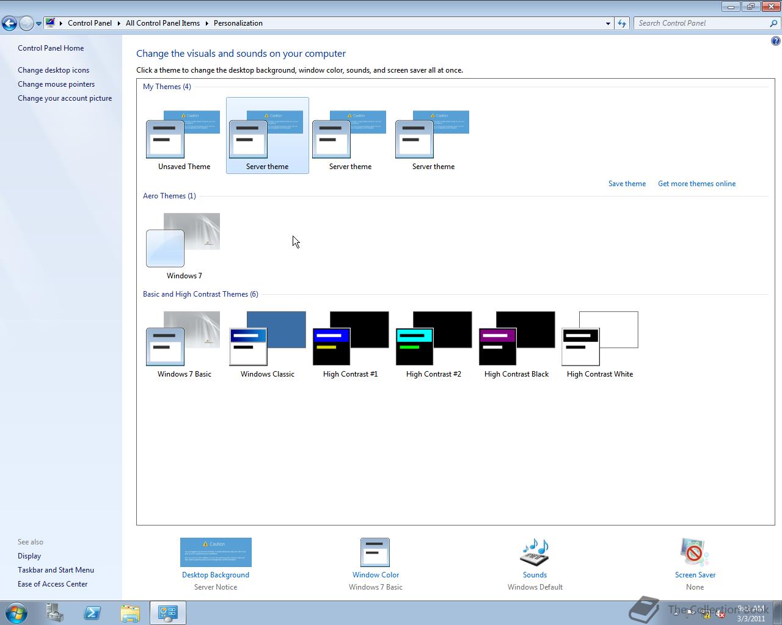Click the search magnifier icon
Screen dimensions: 782x625
tap(774, 23)
